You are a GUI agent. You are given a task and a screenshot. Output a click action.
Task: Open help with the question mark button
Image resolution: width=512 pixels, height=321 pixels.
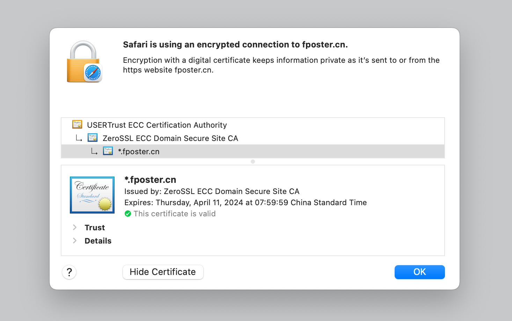click(69, 272)
